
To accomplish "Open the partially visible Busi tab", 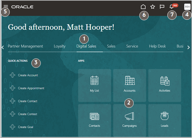I will pyautogui.click(x=180, y=46).
